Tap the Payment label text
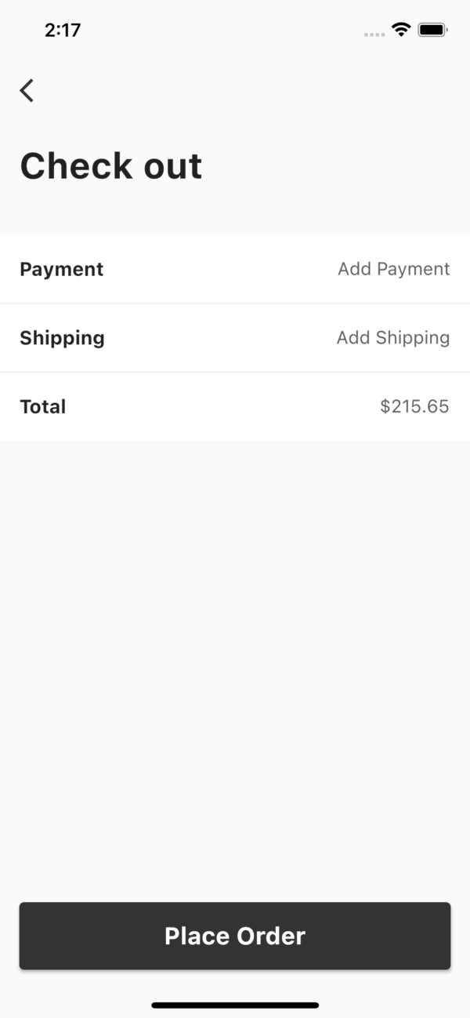470x1018 pixels. click(x=61, y=269)
